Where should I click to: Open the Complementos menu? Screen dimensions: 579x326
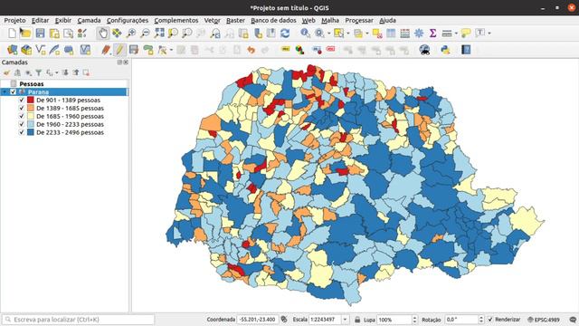point(176,21)
